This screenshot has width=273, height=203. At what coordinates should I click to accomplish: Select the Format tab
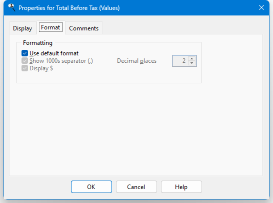click(x=50, y=27)
